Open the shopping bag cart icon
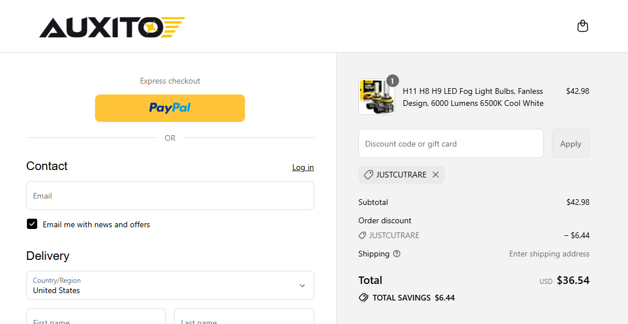Viewport: 628px width, 324px height. tap(582, 26)
